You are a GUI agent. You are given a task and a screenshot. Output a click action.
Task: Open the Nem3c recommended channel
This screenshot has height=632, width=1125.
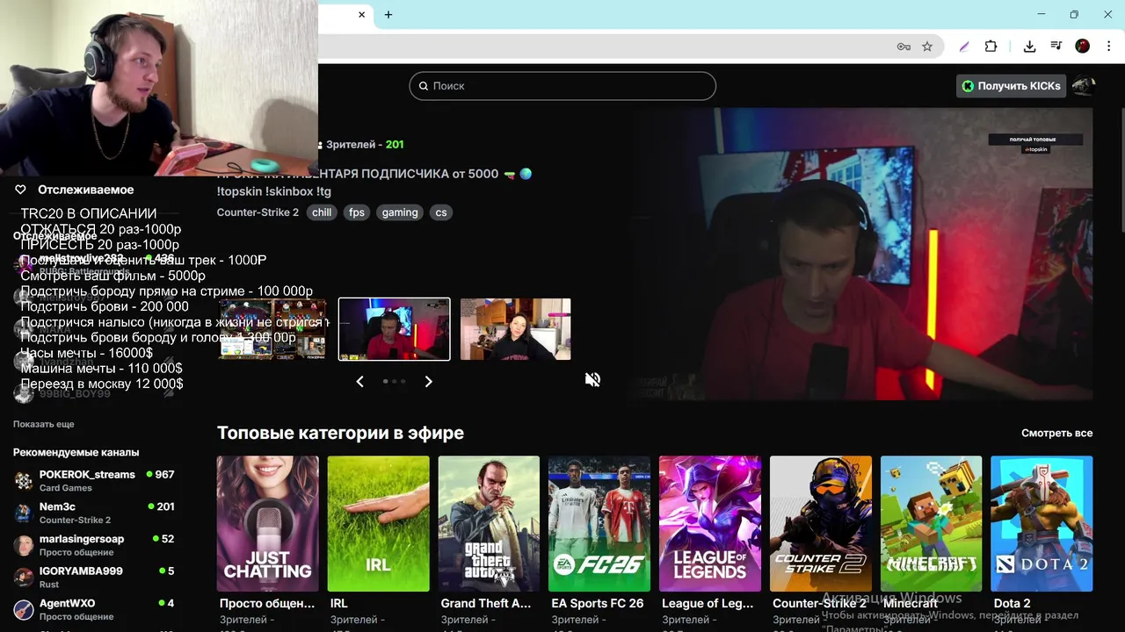(94, 513)
